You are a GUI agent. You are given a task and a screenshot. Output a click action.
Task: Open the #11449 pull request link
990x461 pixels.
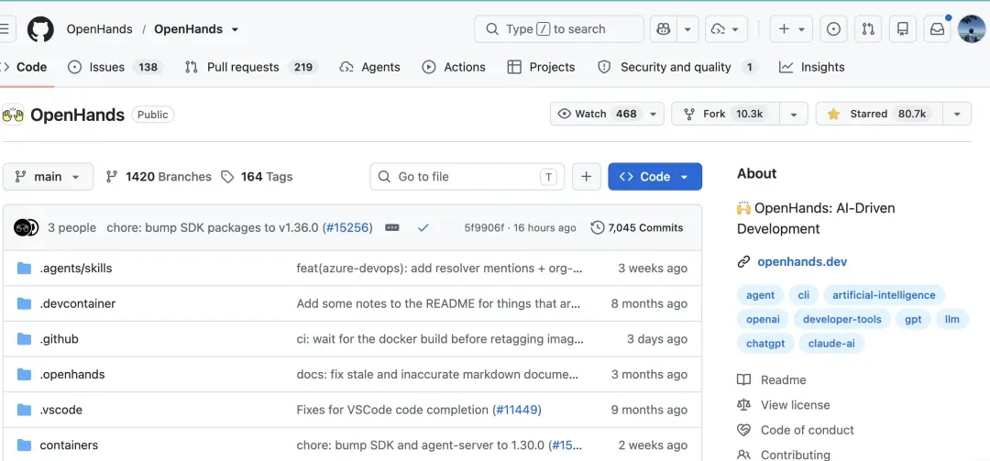[x=516, y=410]
